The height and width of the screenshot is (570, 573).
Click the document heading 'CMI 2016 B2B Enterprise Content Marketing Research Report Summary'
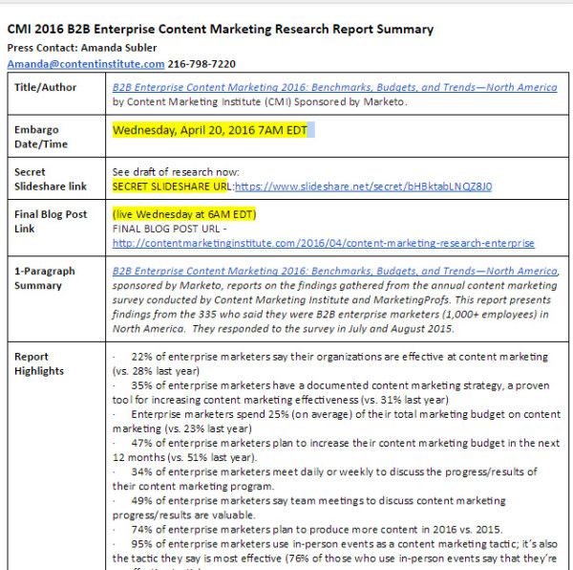pos(221,30)
